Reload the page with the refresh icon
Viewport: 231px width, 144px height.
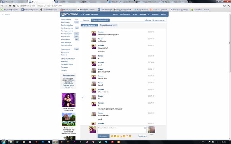[10, 6]
